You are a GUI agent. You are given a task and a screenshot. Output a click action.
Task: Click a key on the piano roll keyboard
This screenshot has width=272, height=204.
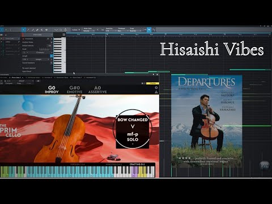click(59, 55)
